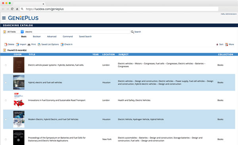Click the Delete icon in toolbar
Screen dimensions: 238x145
pyautogui.click(x=6, y=44)
